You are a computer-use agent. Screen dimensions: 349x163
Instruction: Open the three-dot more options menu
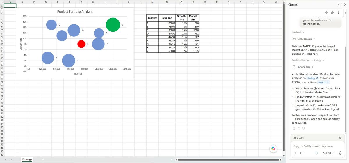point(338,13)
